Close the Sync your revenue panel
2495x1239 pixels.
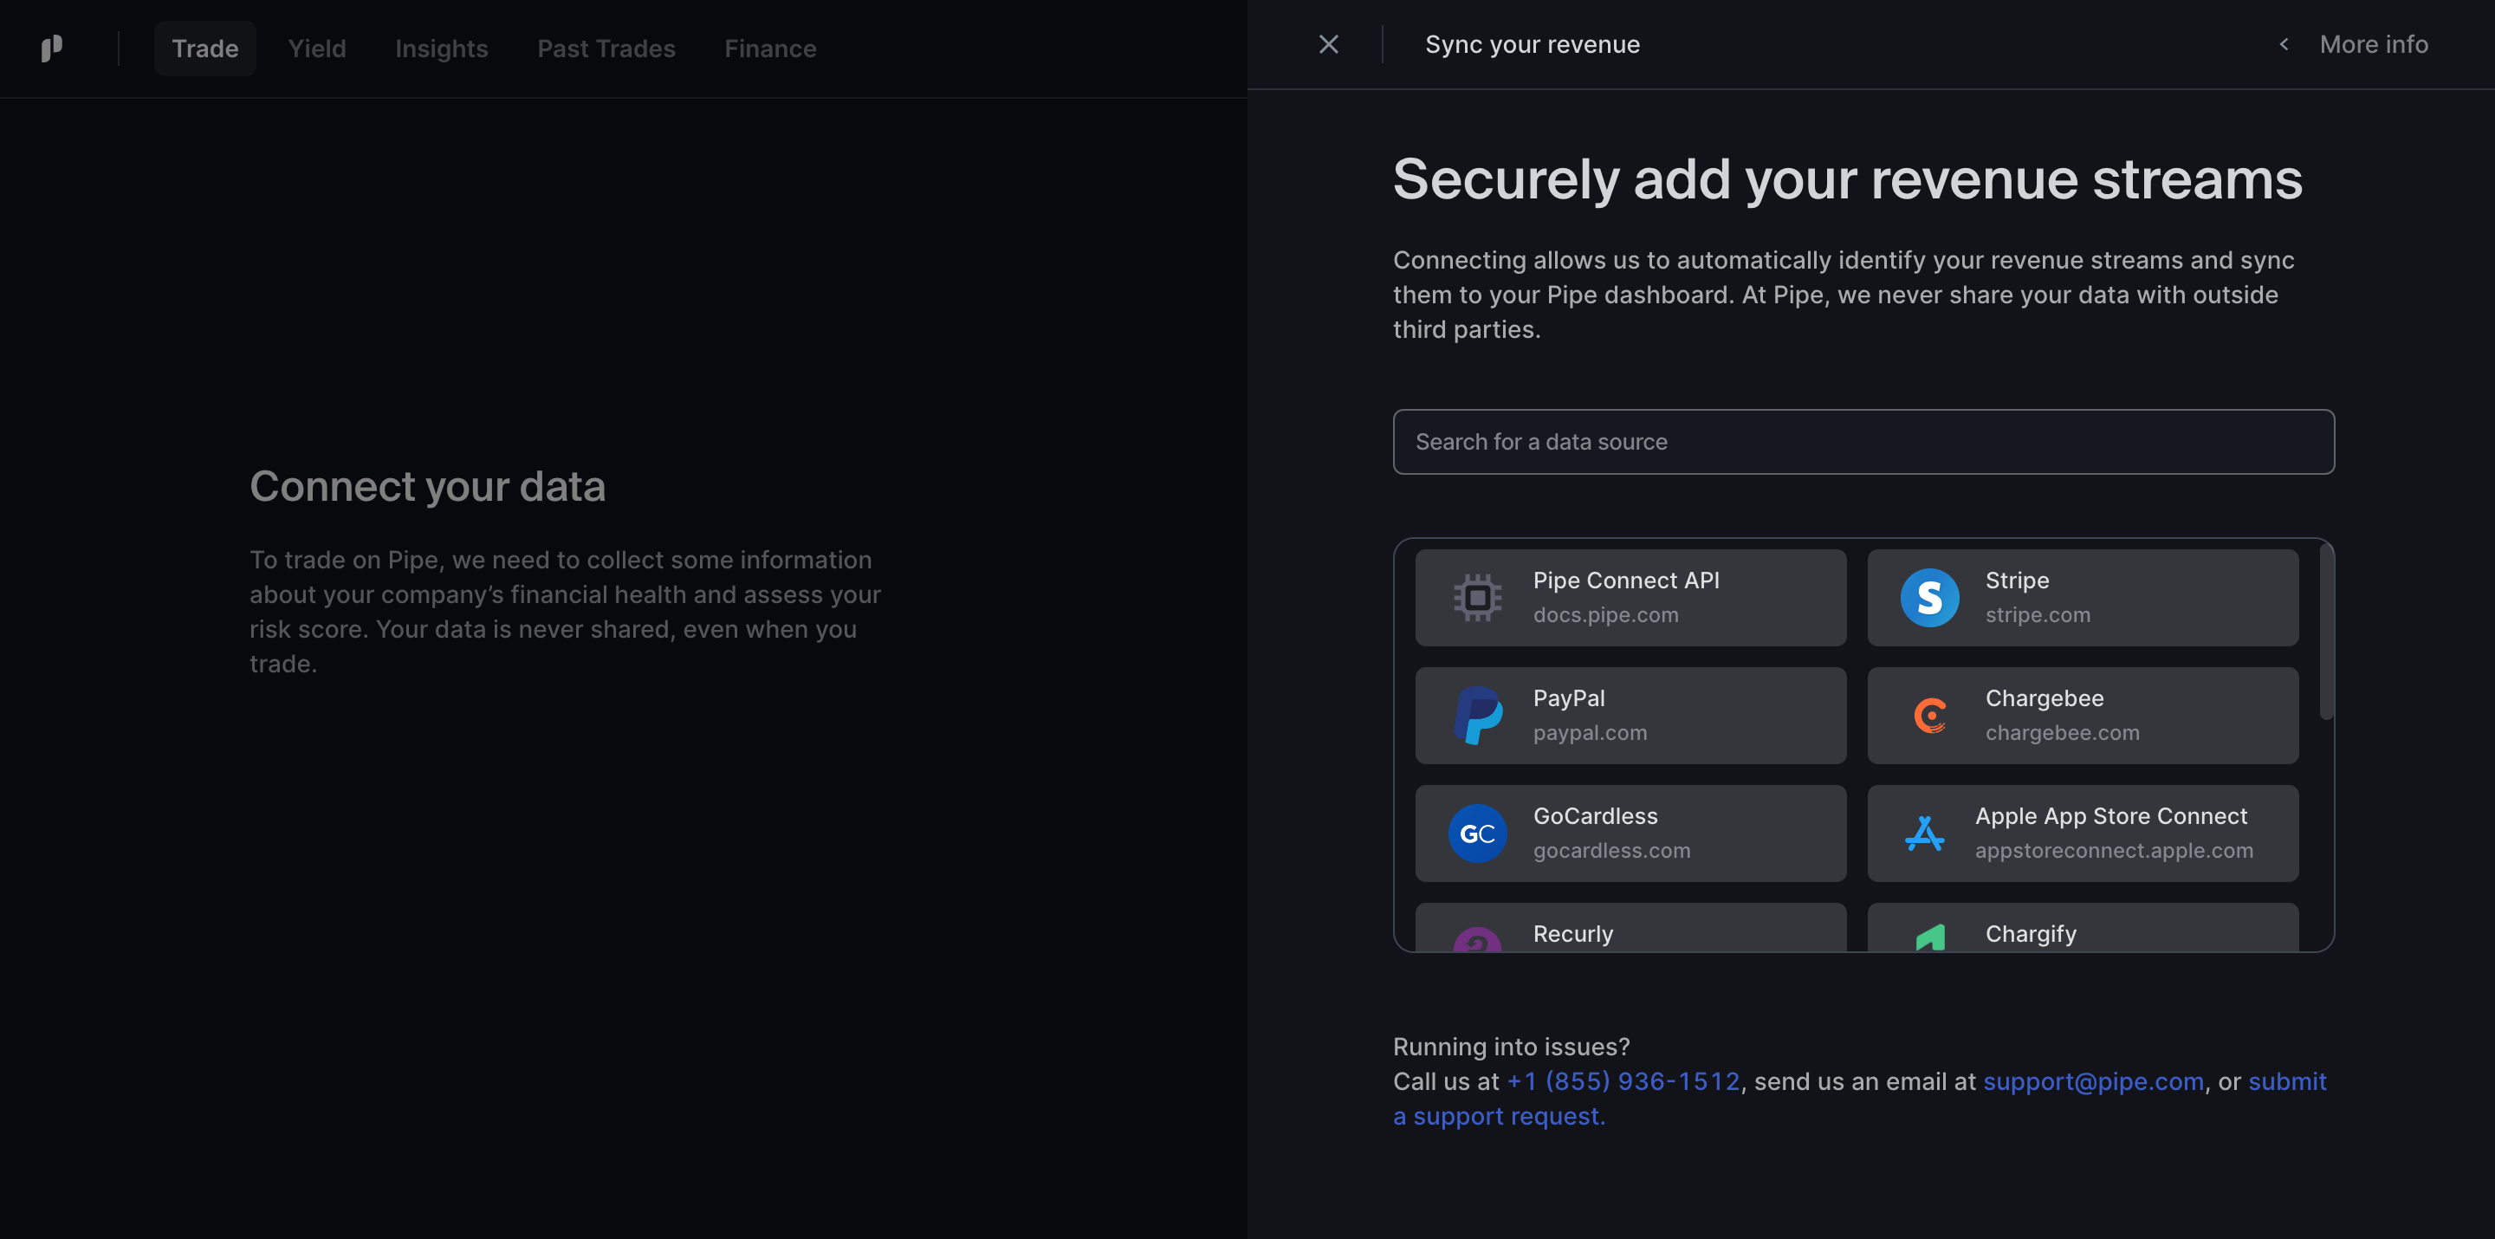(x=1329, y=44)
